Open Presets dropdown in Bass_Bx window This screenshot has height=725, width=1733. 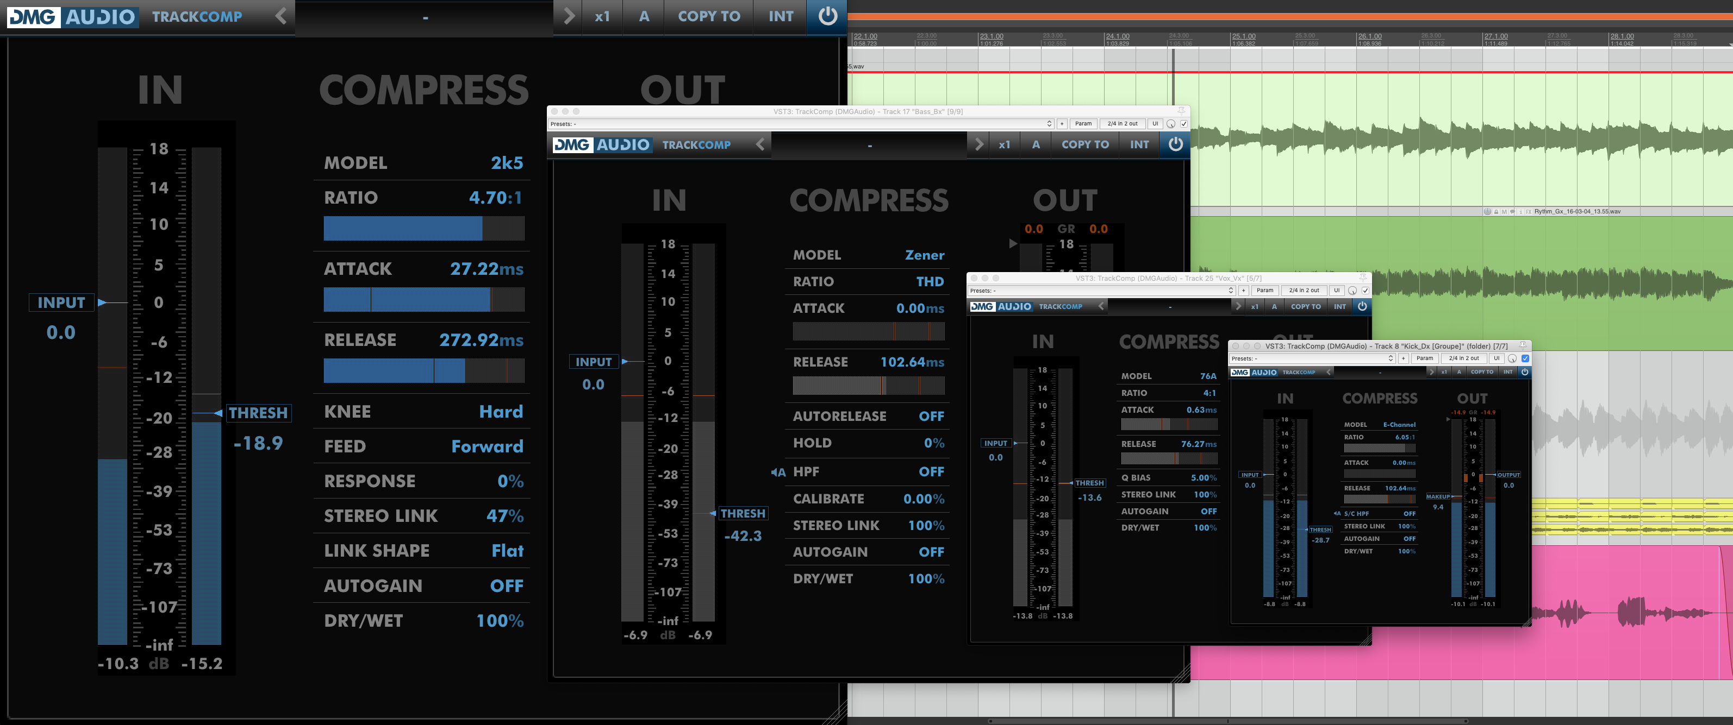pos(801,124)
